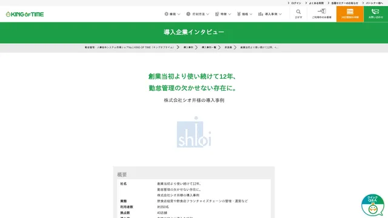Click the 拠点数 row label

click(x=125, y=213)
